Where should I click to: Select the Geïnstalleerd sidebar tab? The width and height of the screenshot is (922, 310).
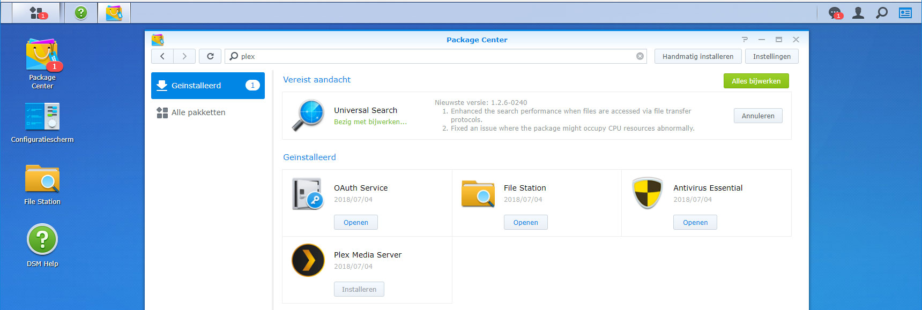coord(208,86)
